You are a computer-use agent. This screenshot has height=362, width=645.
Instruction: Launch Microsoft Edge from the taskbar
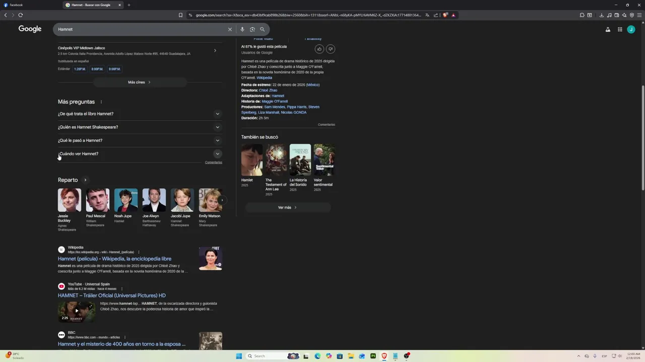tap(317, 356)
